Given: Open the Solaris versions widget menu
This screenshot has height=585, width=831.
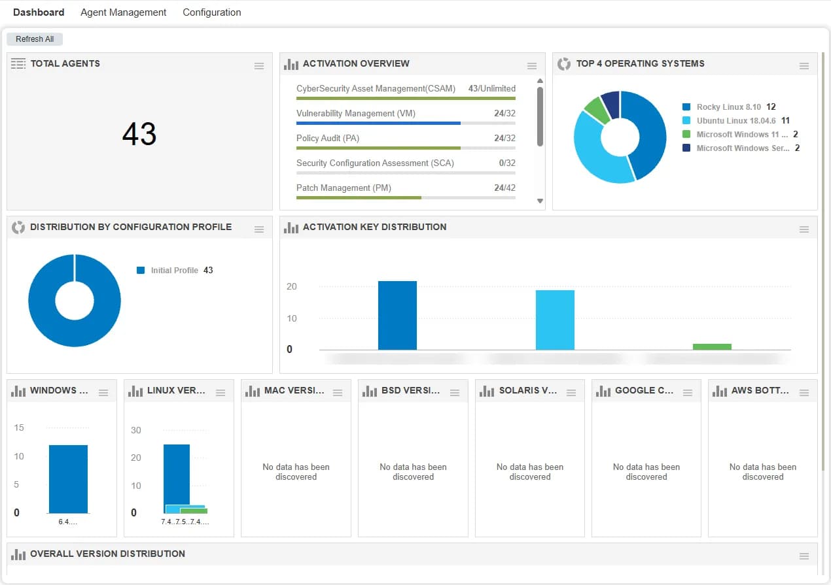Looking at the screenshot, I should point(571,393).
